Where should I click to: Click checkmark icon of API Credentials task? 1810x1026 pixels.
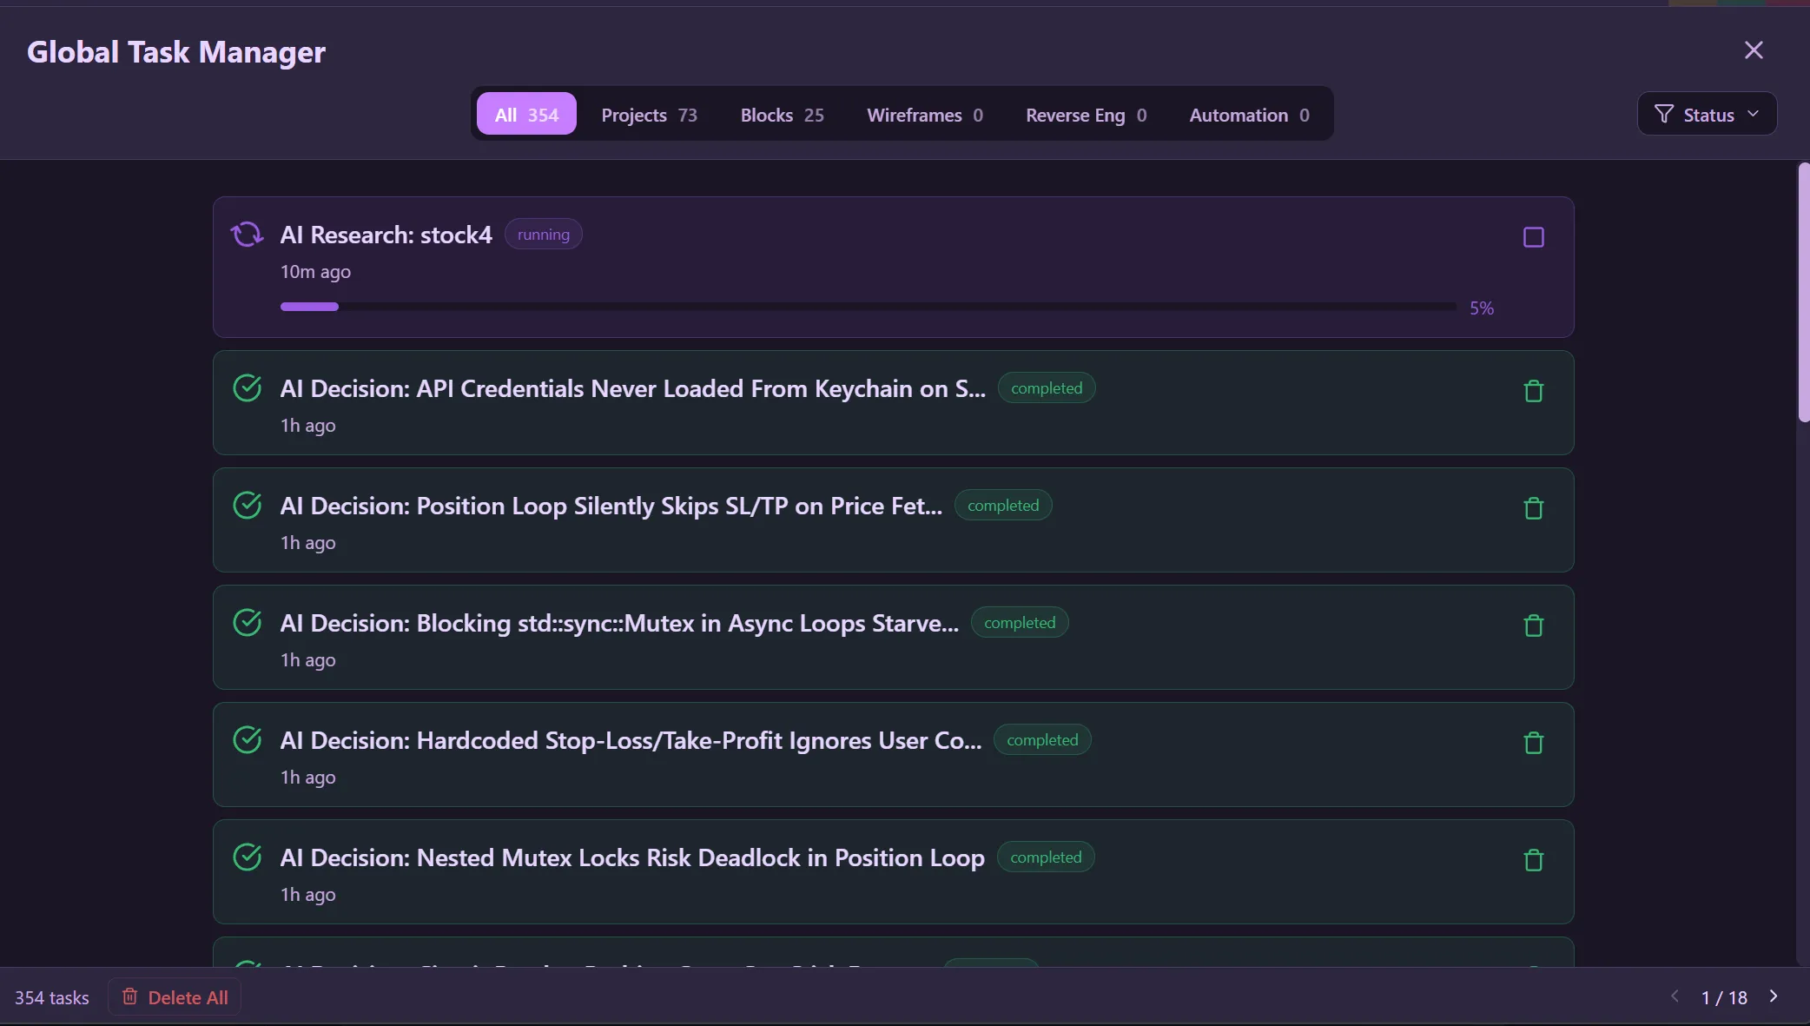pyautogui.click(x=248, y=388)
